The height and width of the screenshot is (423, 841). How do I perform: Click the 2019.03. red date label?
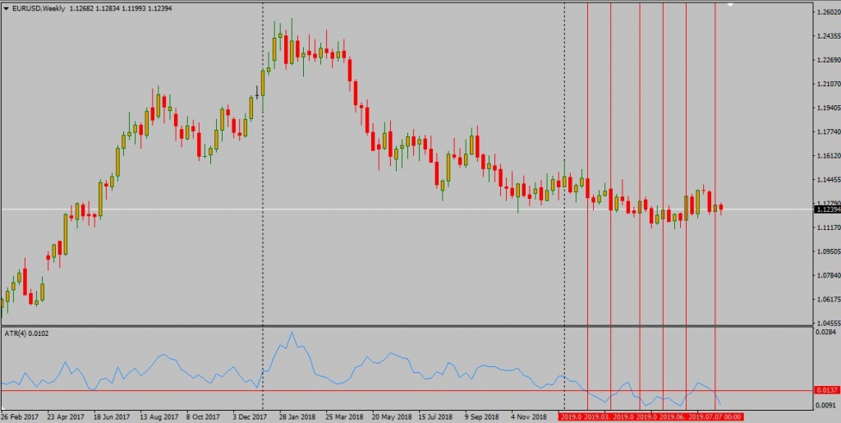pos(598,416)
